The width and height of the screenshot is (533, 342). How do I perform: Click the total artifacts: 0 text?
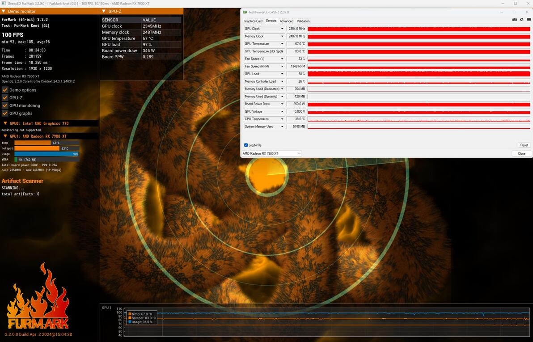21,194
